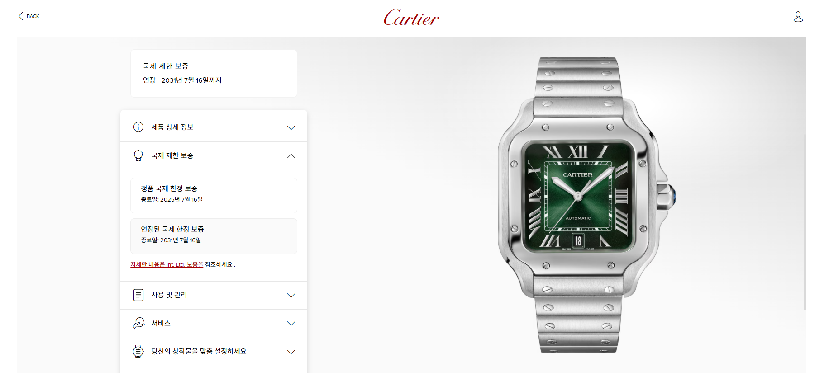Expand the 제품 상세 정보 chevron

291,127
